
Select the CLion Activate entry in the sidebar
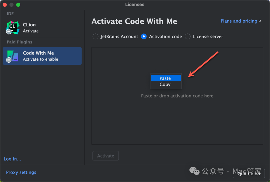(42, 28)
